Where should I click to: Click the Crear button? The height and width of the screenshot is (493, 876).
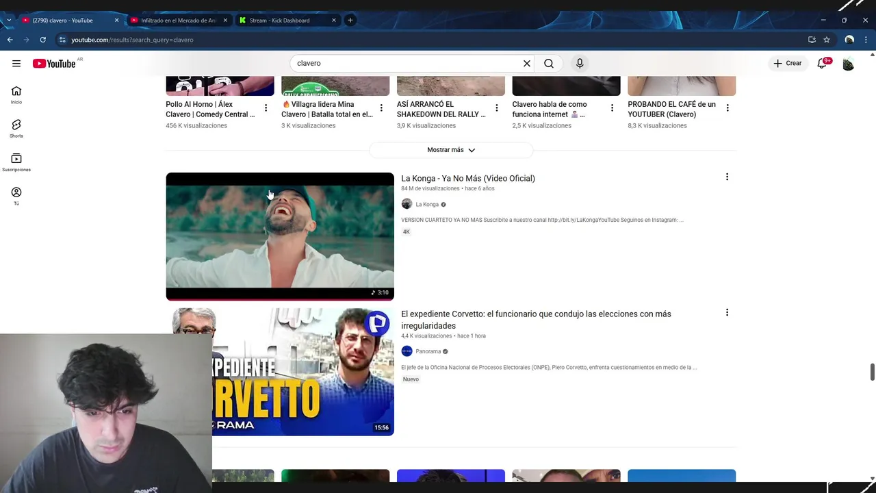(788, 64)
